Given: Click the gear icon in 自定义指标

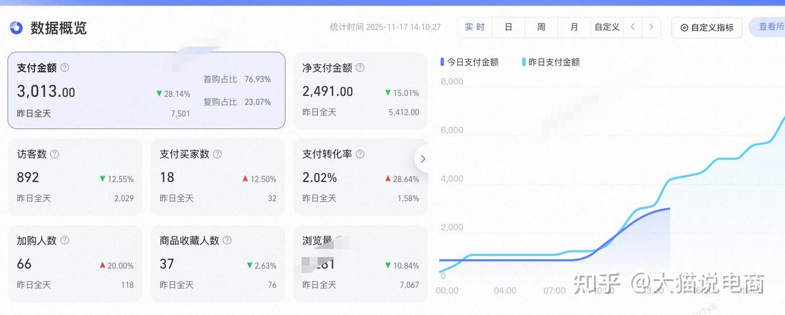Looking at the screenshot, I should (x=684, y=28).
